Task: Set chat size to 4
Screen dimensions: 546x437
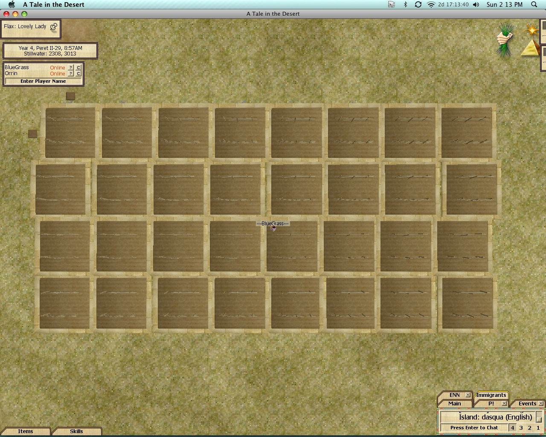Action: click(x=512, y=428)
